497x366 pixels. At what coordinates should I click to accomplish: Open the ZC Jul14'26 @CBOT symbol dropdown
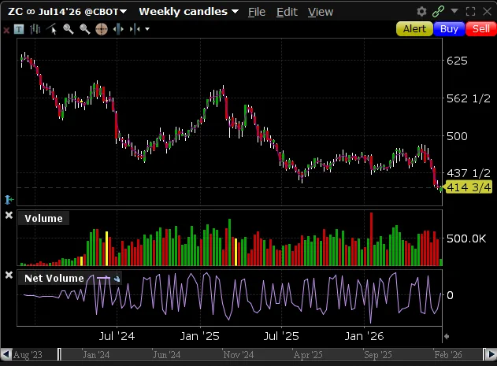67,12
